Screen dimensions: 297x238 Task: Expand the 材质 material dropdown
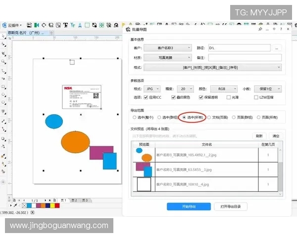click(x=167, y=58)
